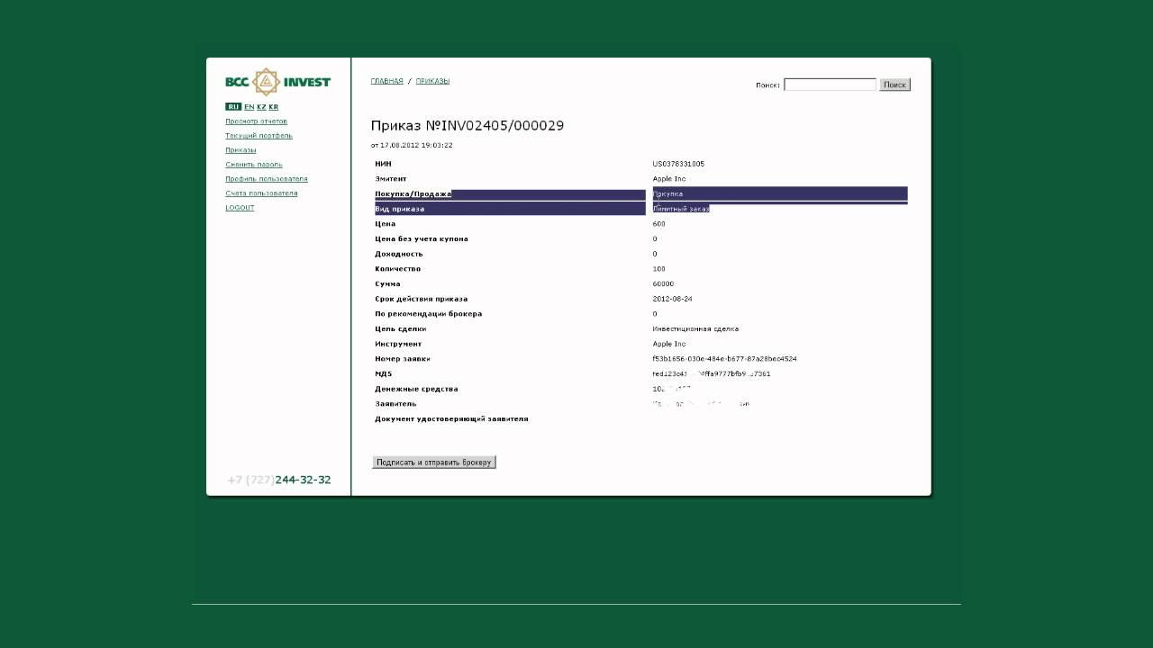Image resolution: width=1153 pixels, height=648 pixels.
Task: Click the Номер заявки row label
Action: click(403, 359)
